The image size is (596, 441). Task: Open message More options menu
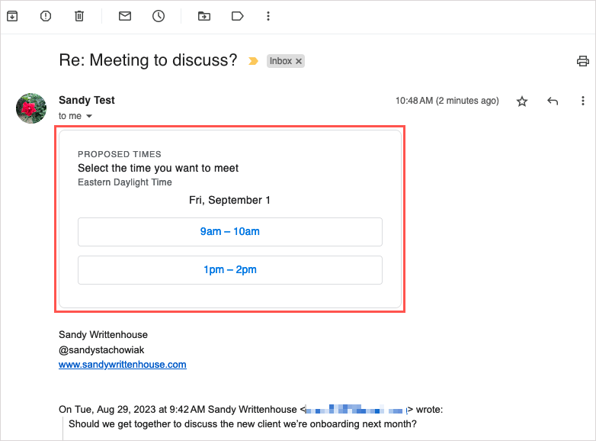click(x=583, y=101)
